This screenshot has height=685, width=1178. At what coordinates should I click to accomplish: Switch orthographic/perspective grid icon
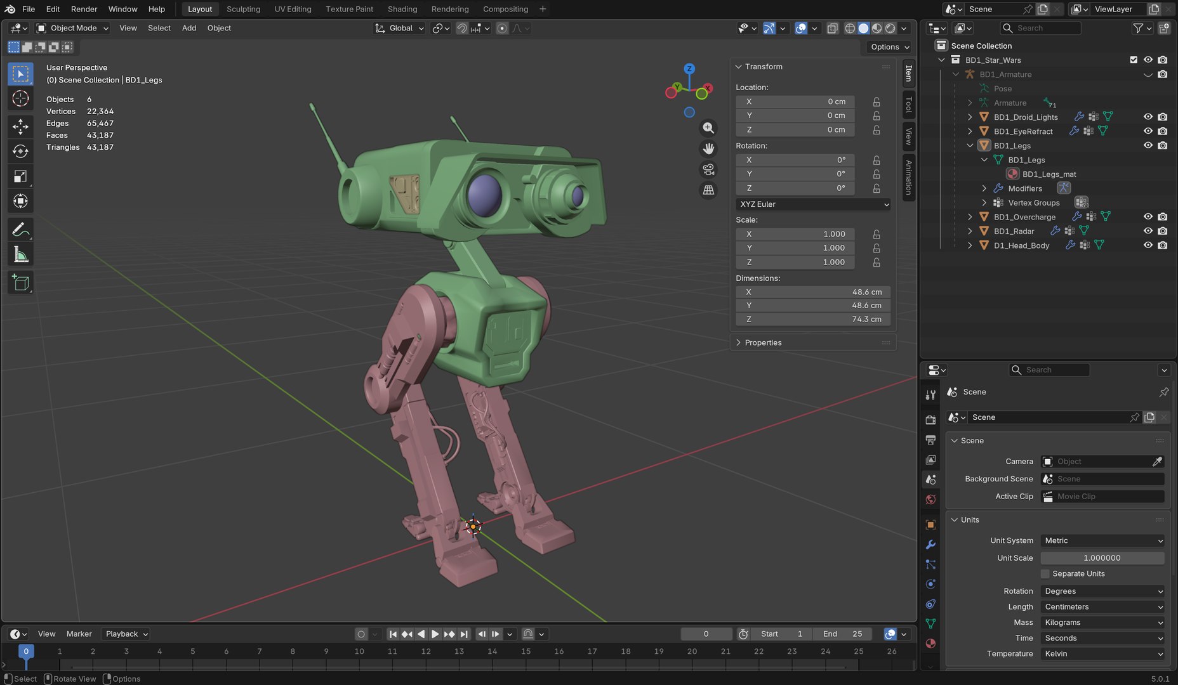click(x=708, y=190)
